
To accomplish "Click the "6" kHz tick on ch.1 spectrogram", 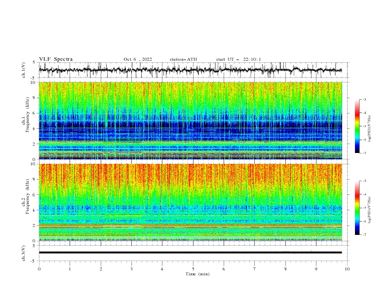I will (x=35, y=113).
